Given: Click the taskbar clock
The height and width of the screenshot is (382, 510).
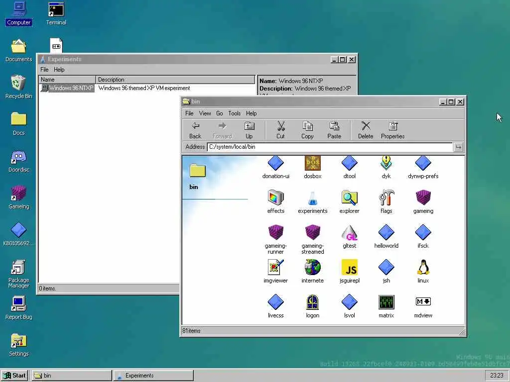Looking at the screenshot, I should [x=497, y=376].
